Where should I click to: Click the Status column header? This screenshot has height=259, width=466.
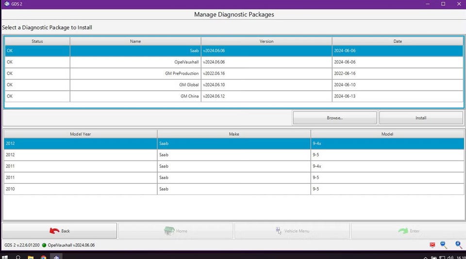37,41
